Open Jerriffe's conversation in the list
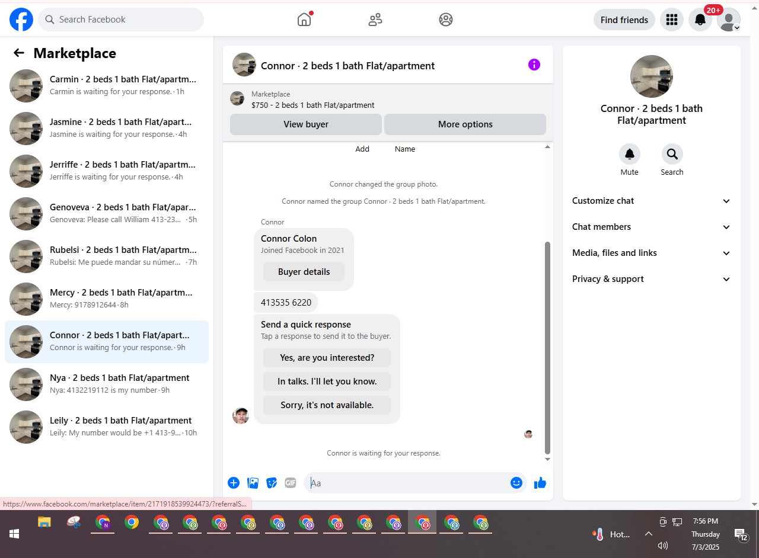 (107, 171)
